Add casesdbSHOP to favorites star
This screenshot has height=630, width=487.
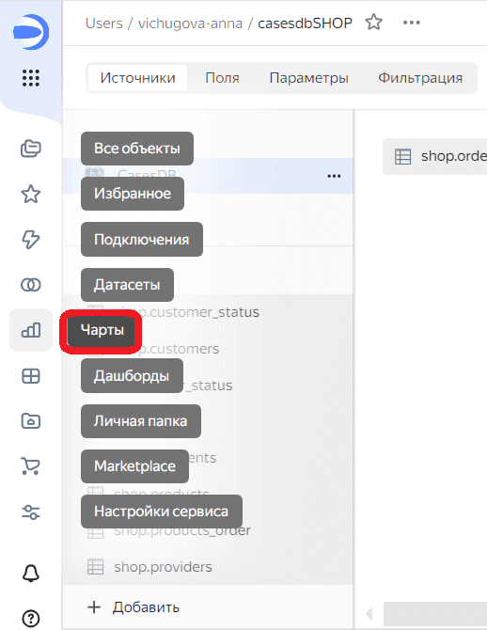pyautogui.click(x=373, y=23)
